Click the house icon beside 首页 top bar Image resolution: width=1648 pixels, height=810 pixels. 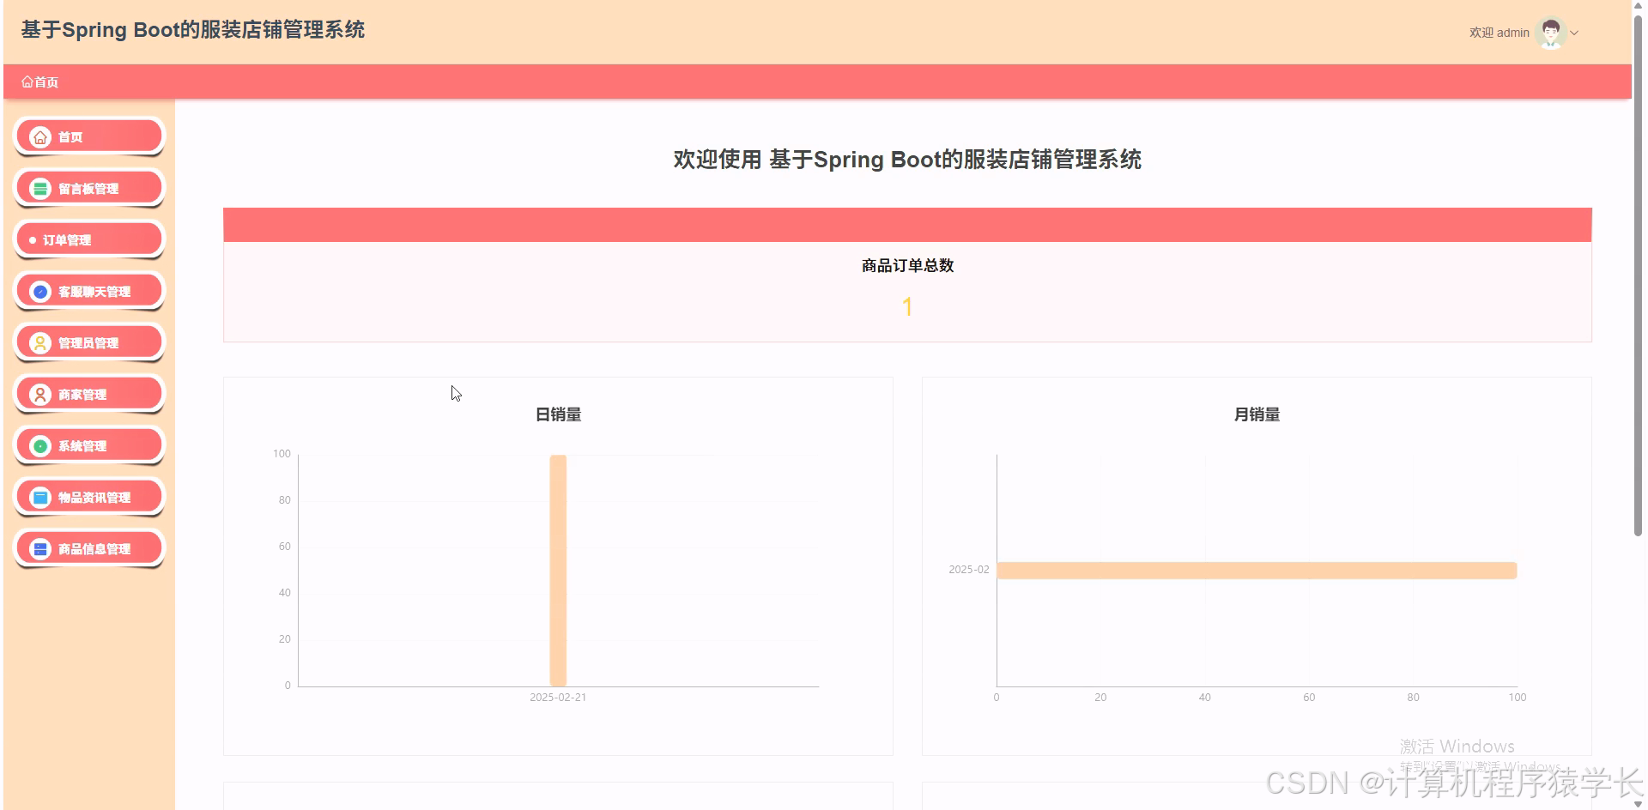tap(26, 82)
